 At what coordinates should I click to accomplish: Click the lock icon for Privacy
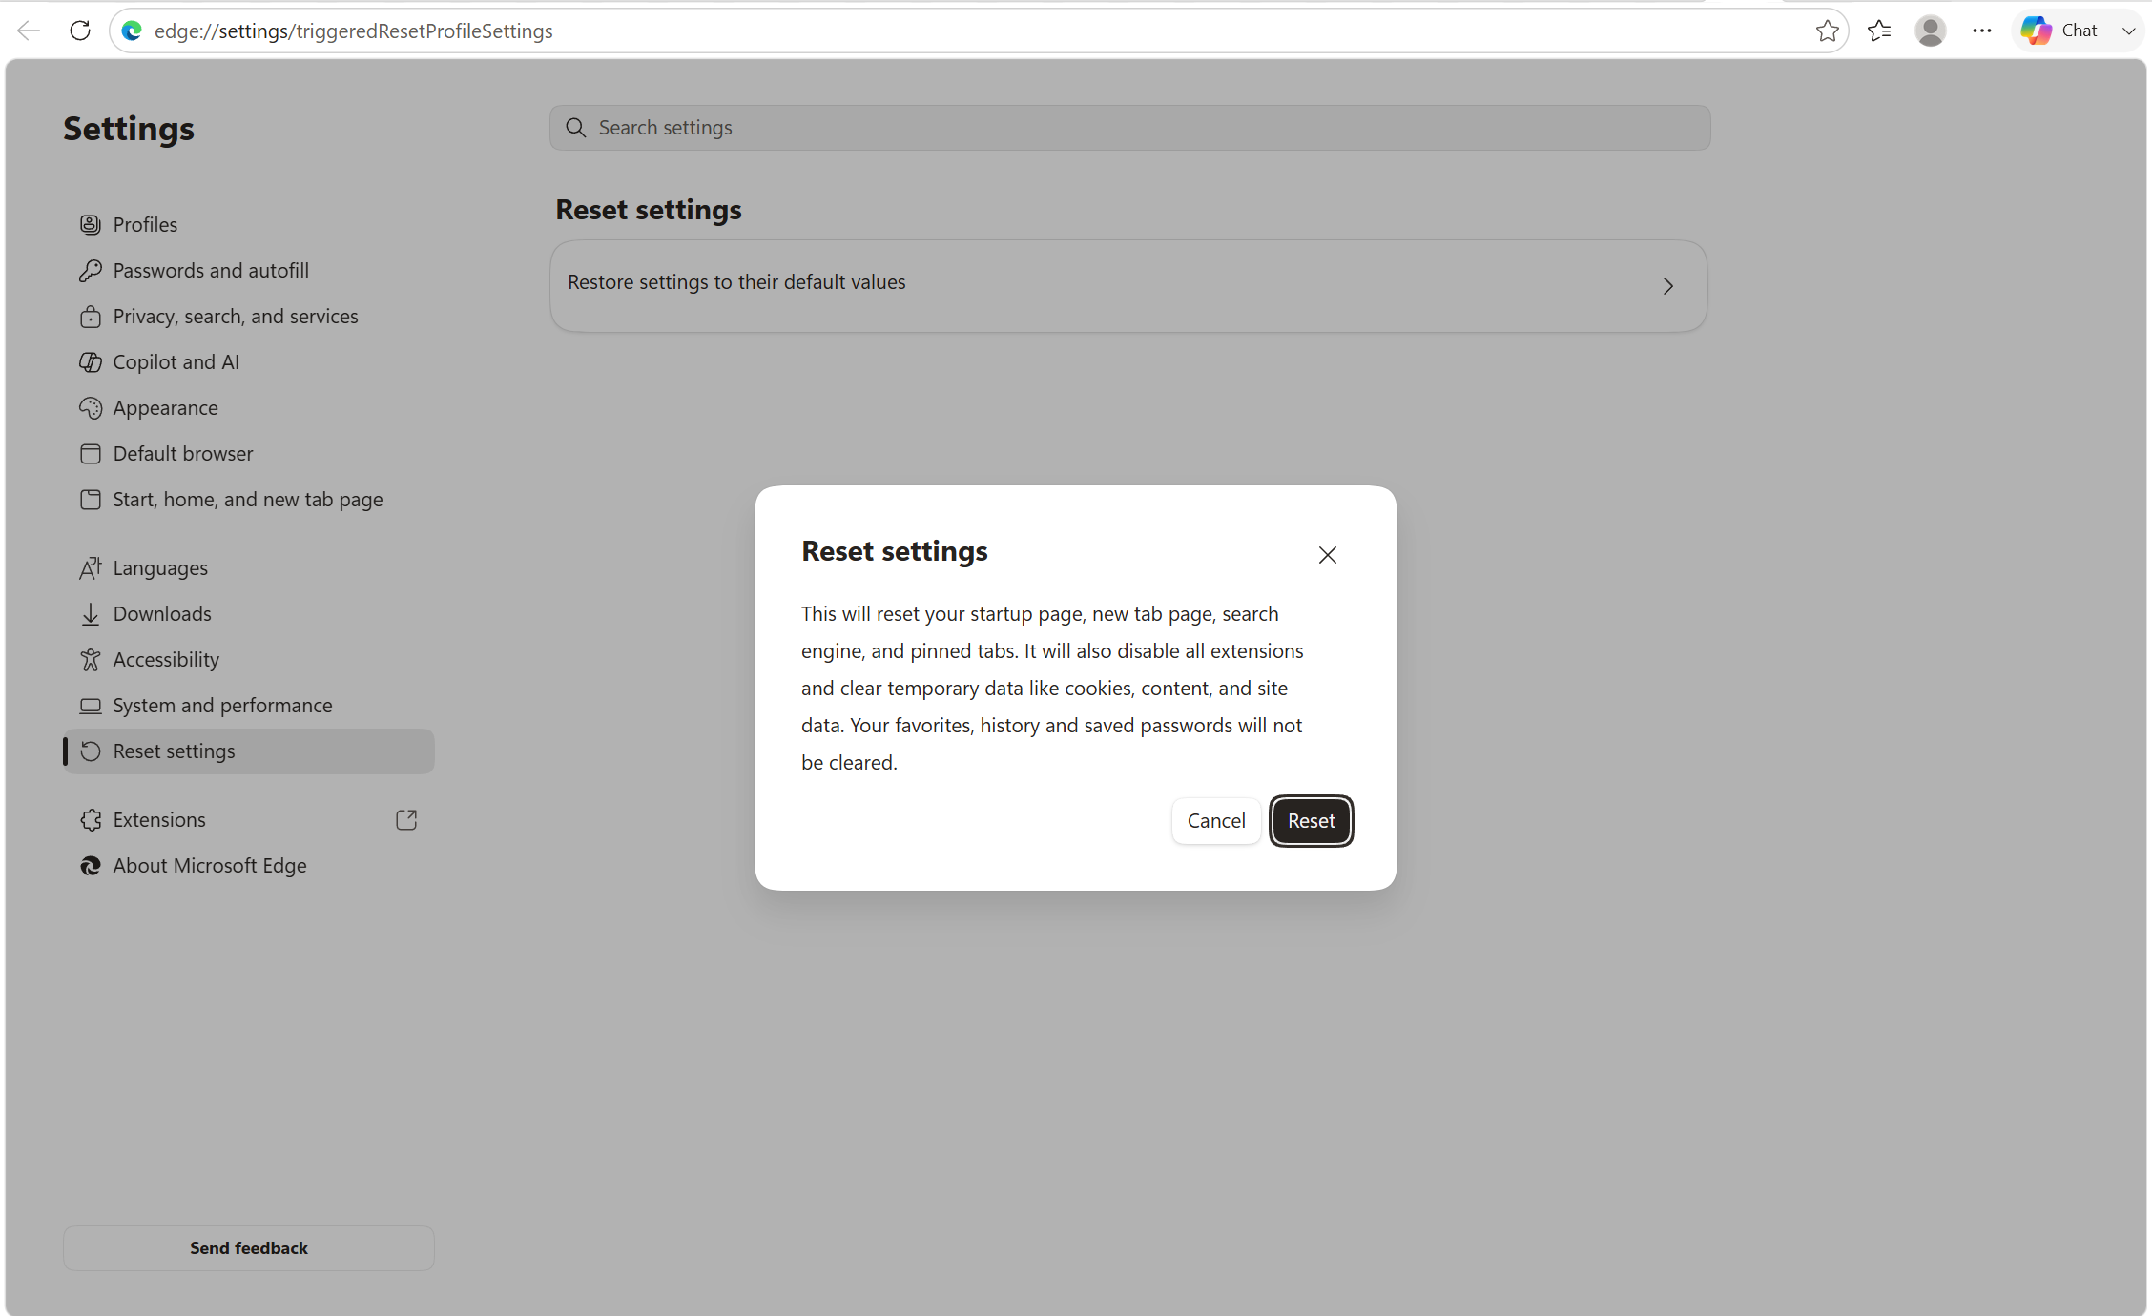[91, 317]
